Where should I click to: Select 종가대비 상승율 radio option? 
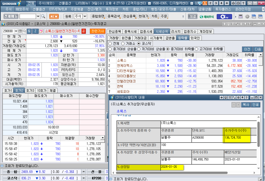[x=110, y=49]
